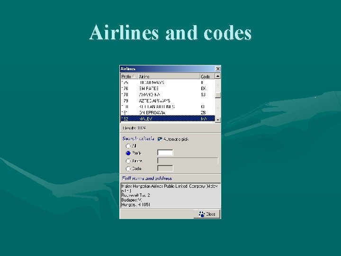Click the list scrollbar down arrow
The height and width of the screenshot is (256, 341).
[218, 120]
